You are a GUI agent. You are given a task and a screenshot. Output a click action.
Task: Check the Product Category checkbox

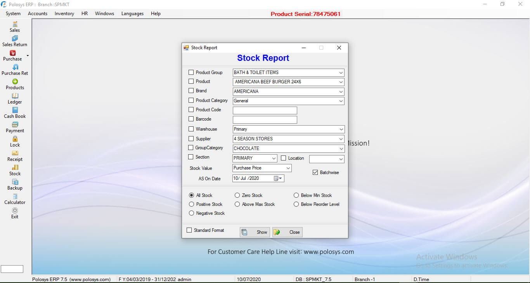pyautogui.click(x=191, y=100)
